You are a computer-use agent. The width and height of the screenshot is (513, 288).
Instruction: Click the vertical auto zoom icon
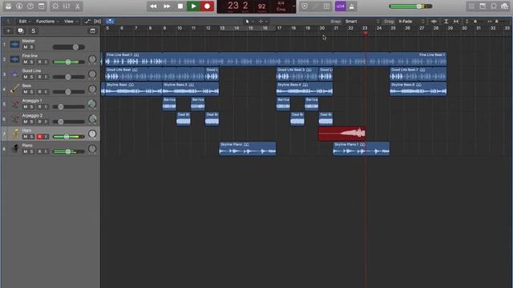pyautogui.click(x=446, y=22)
